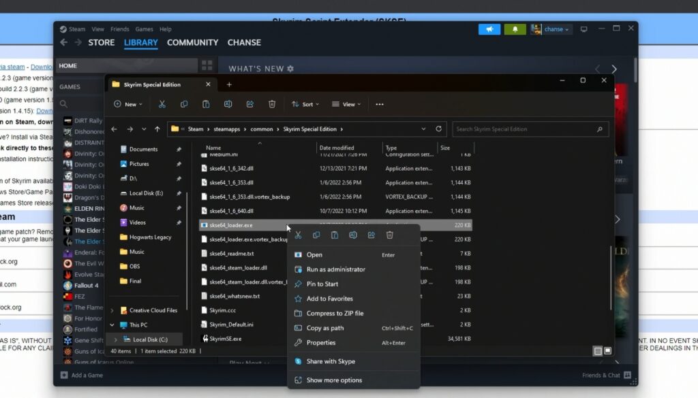Open the View dropdown
This screenshot has height=398, width=698.
coord(346,104)
